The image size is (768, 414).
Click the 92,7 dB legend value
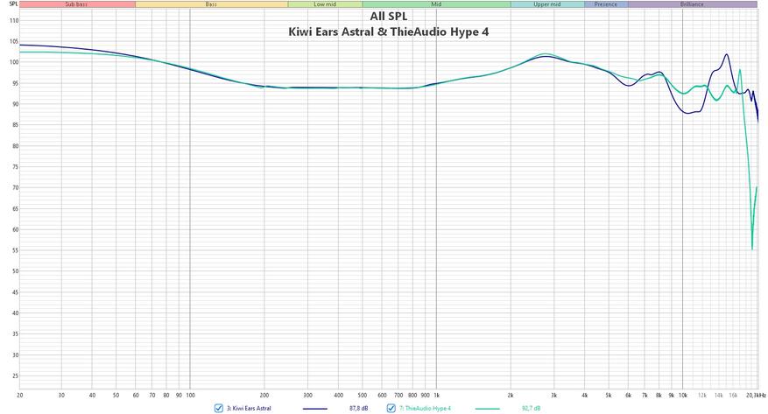pos(532,408)
